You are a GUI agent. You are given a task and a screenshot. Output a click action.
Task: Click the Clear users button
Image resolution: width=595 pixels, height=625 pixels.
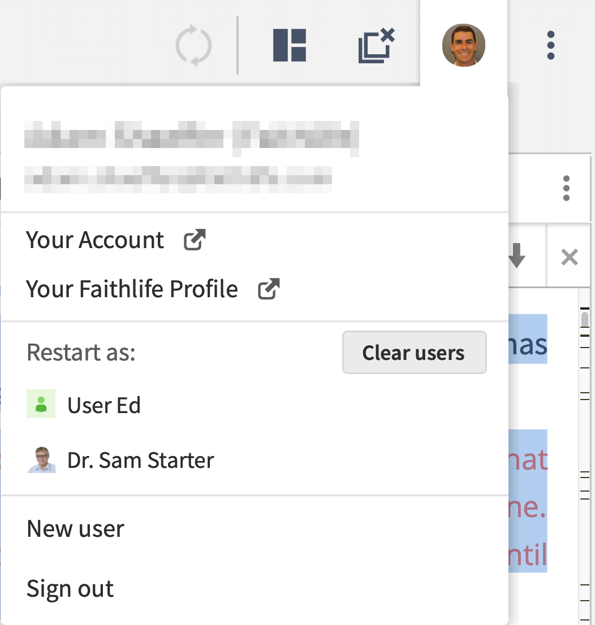point(414,353)
